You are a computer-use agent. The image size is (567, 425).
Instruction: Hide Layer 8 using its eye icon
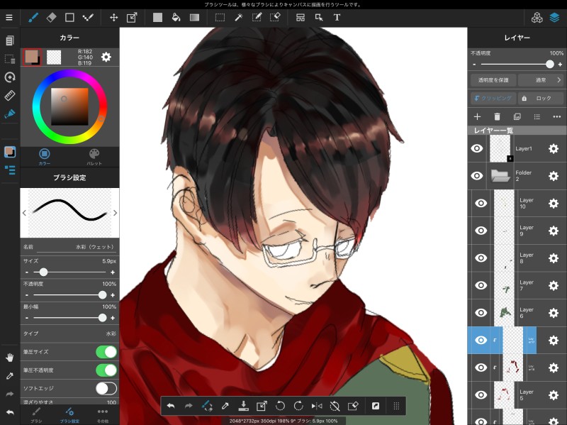point(481,258)
